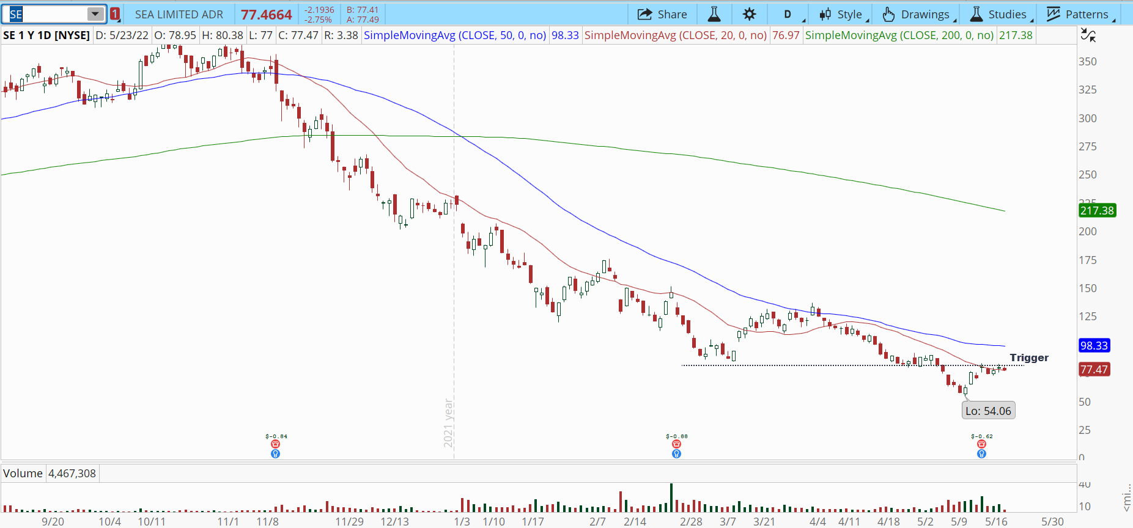Click the Volume study label
The image size is (1133, 528).
click(23, 474)
